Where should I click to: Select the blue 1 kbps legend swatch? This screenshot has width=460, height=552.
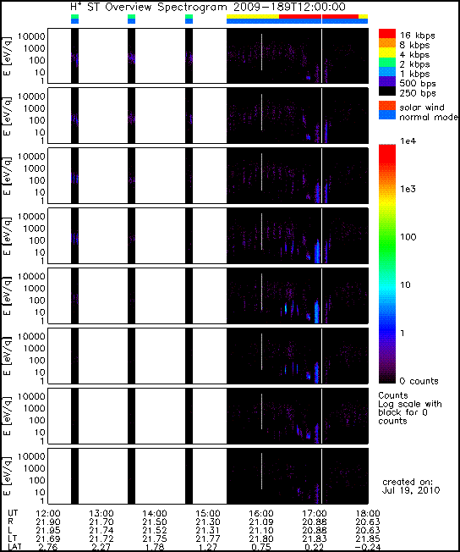pyautogui.click(x=386, y=71)
